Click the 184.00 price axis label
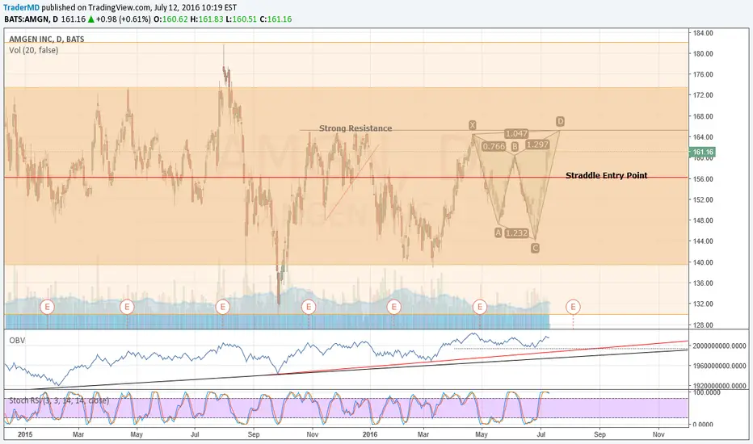This screenshot has width=753, height=444. (703, 33)
